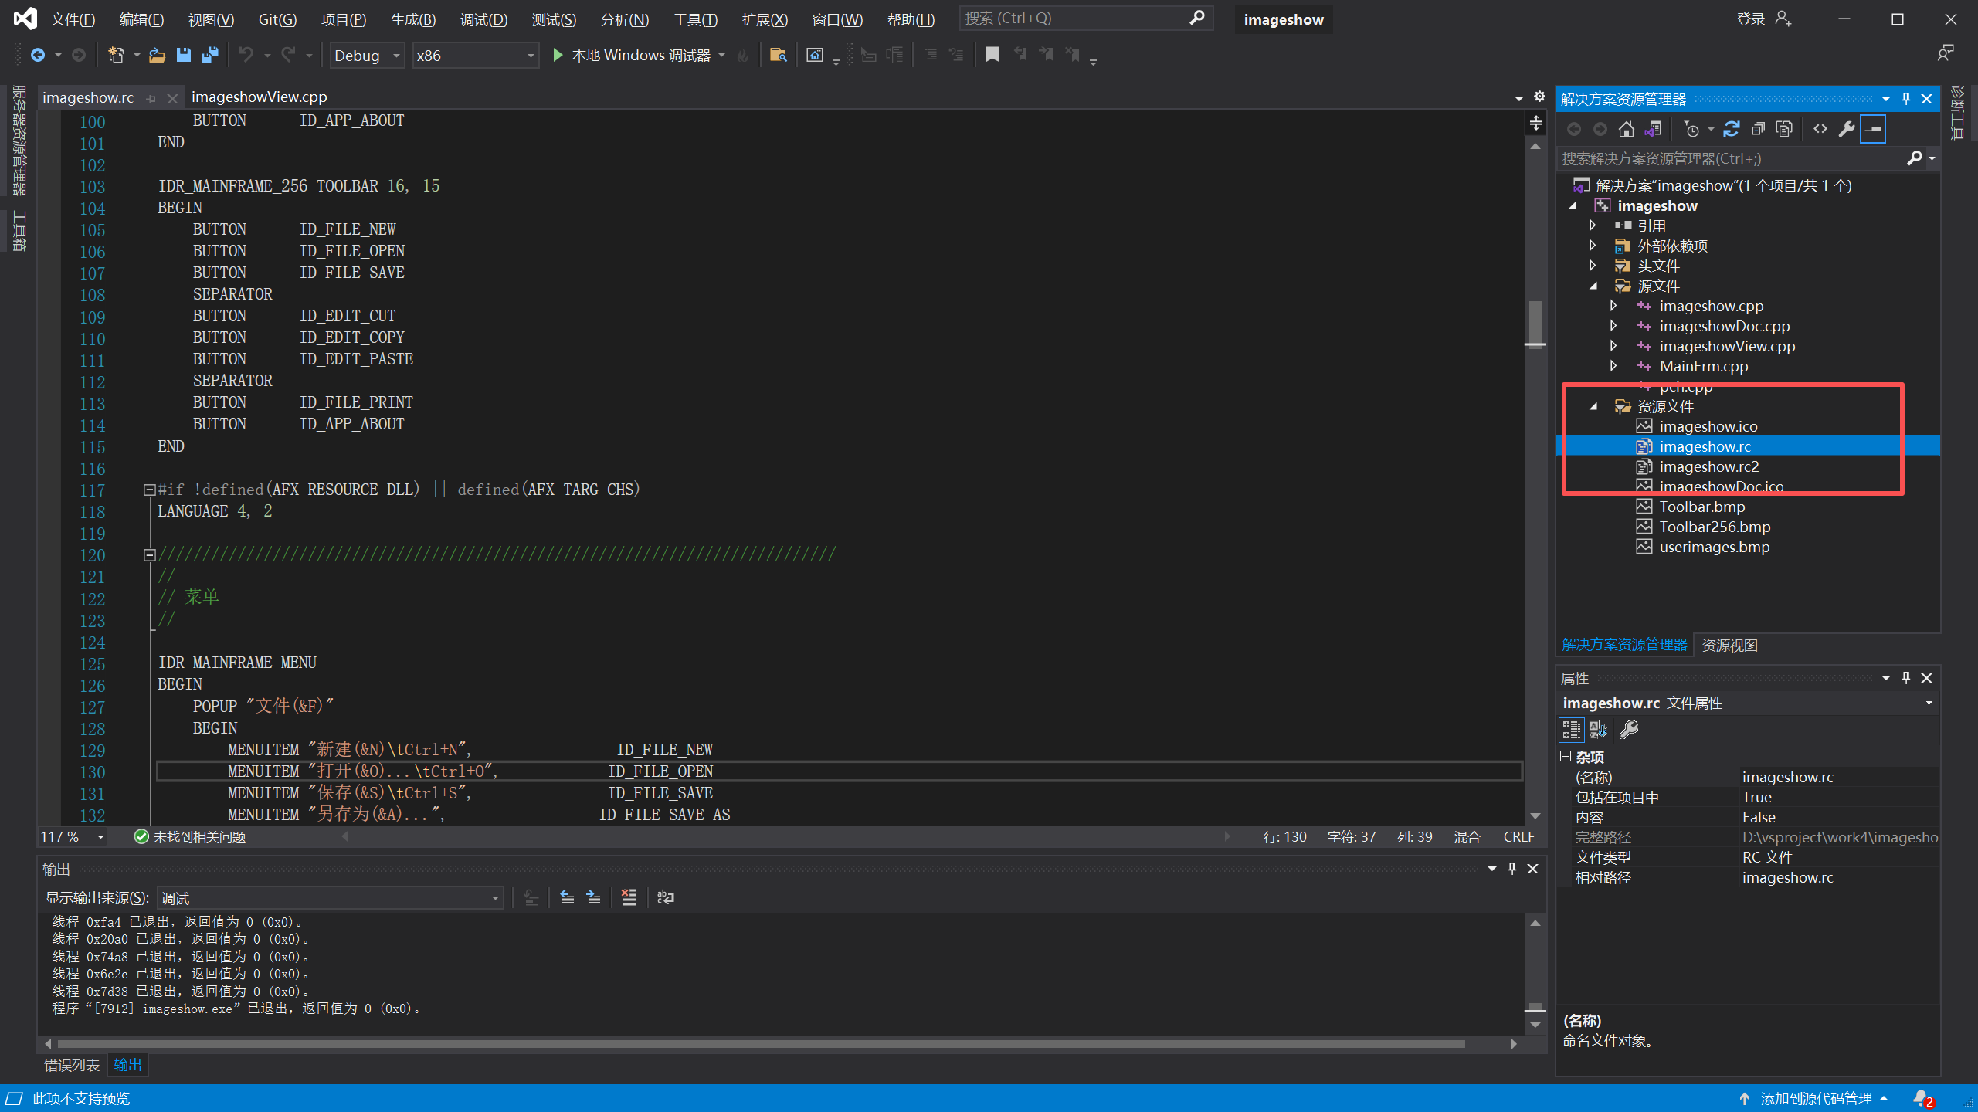
Task: Open the x86 platform dropdown
Action: pyautogui.click(x=475, y=56)
